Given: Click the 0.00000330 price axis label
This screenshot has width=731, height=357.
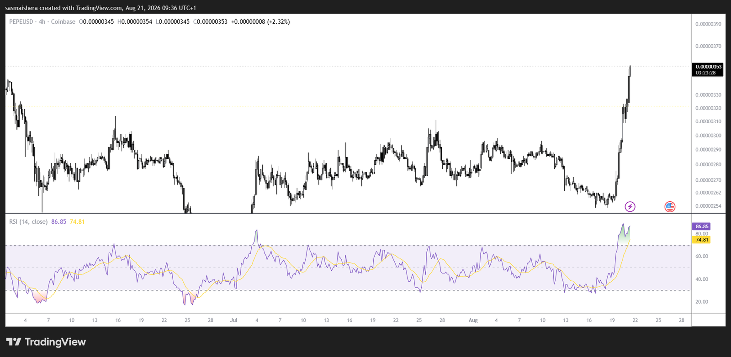Looking at the screenshot, I should click(708, 95).
